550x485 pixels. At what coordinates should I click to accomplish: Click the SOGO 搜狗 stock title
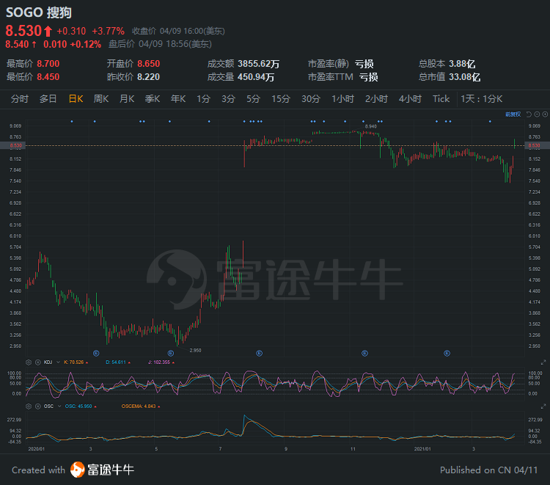click(x=39, y=12)
